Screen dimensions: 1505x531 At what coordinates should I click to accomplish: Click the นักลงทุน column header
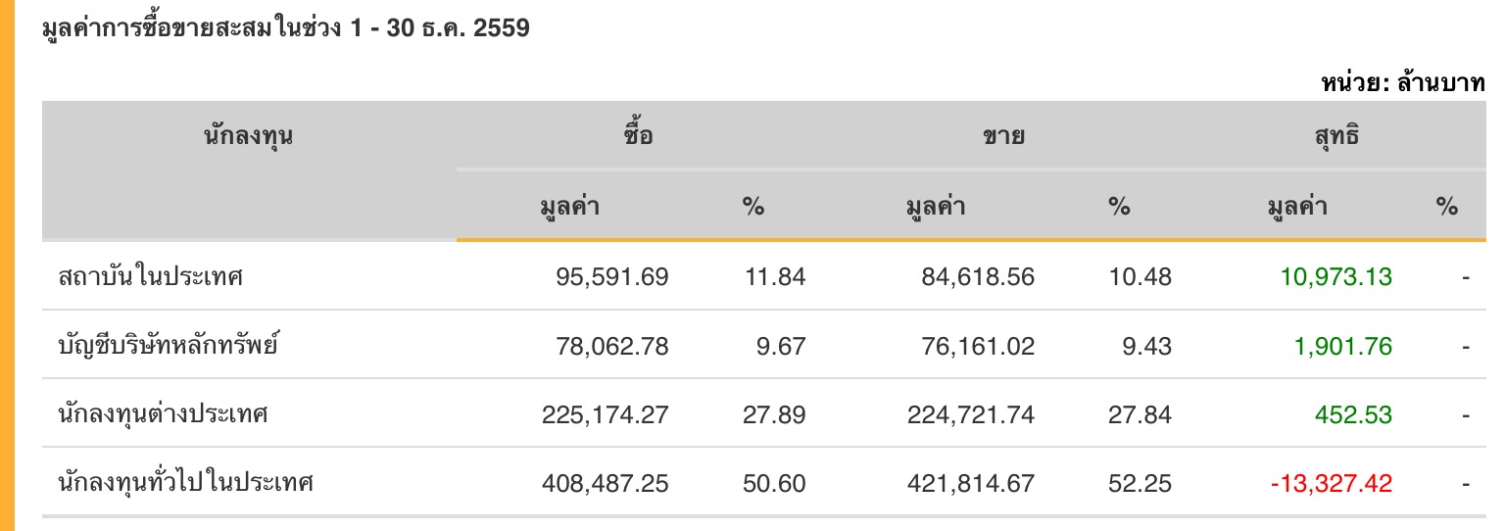[x=249, y=136]
